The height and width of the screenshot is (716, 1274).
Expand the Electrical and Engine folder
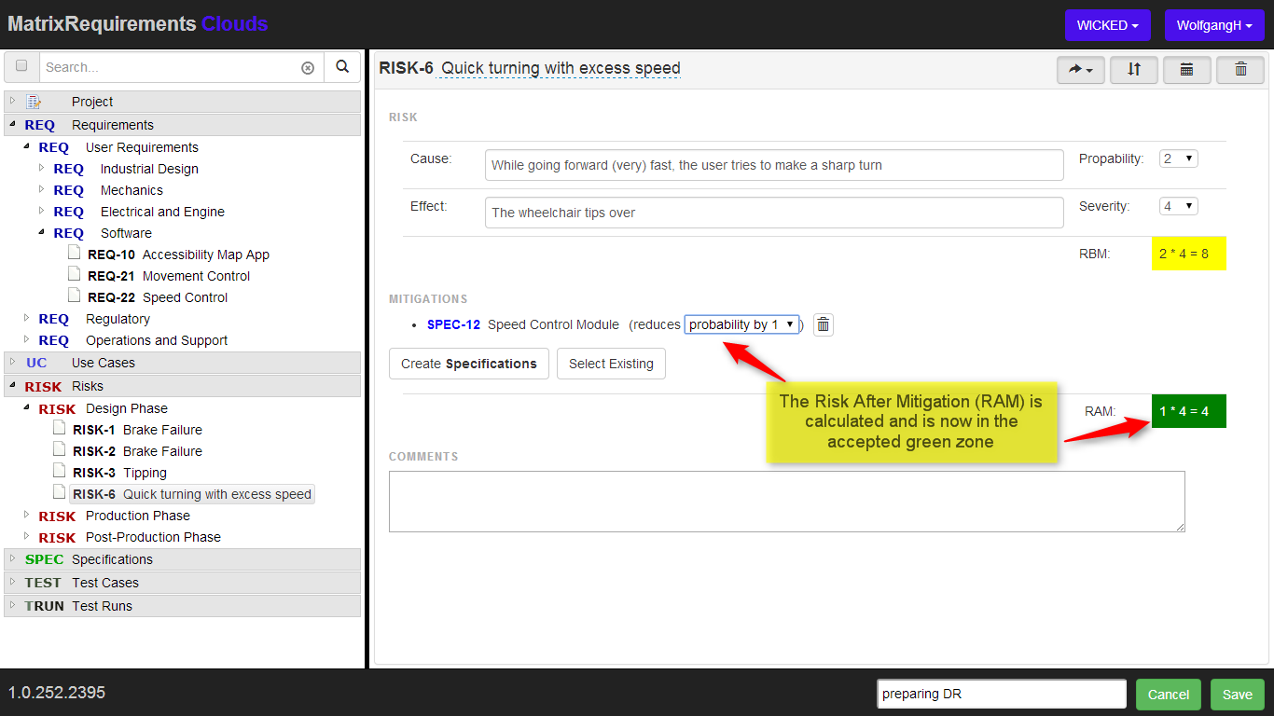pyautogui.click(x=41, y=211)
